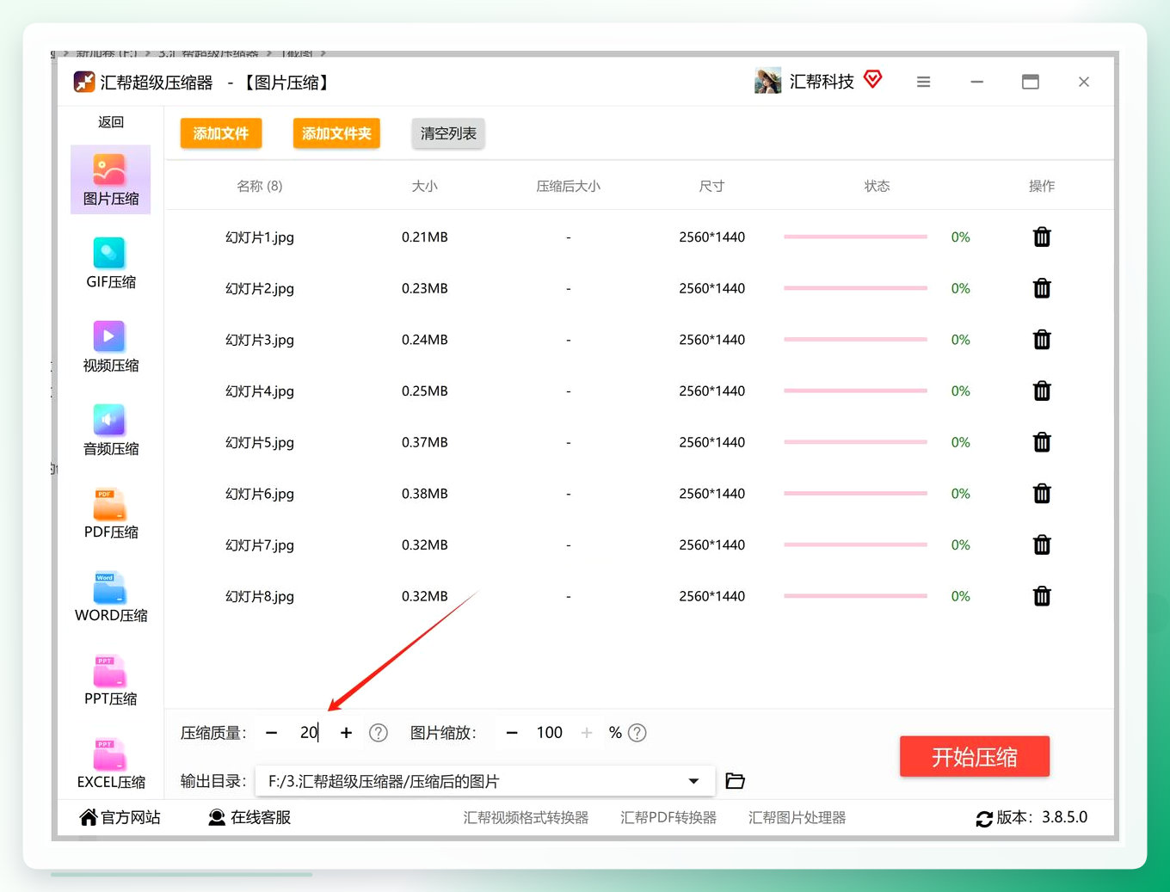Expand the 输出目录 path dropdown

[x=693, y=781]
